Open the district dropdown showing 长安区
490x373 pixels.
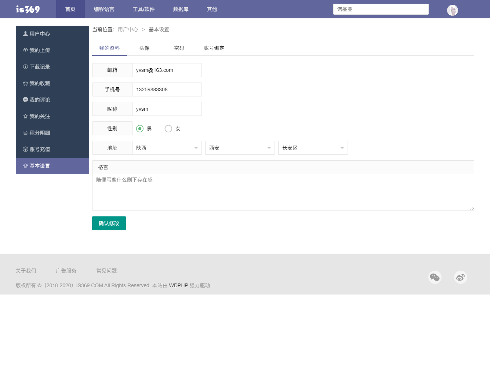coord(313,148)
